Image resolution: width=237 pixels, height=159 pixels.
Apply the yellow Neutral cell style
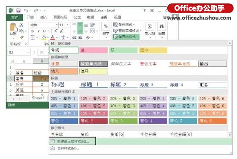coord(153,50)
